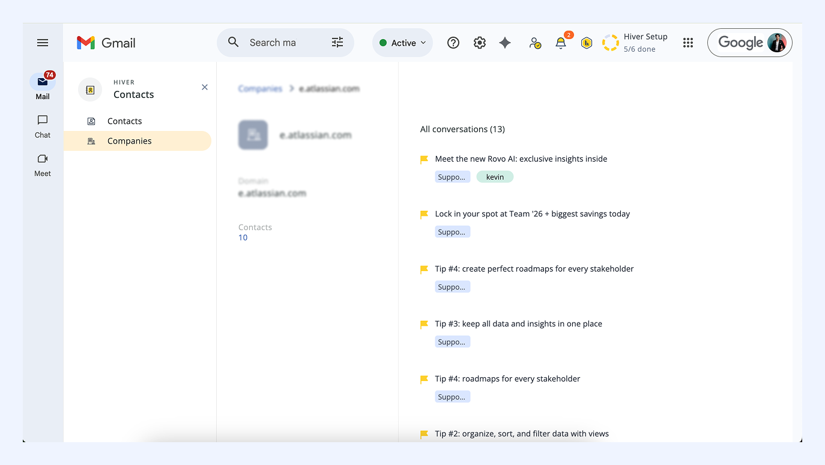Viewport: 825px width, 465px height.
Task: Open 'Tip #4: create perfect roadmaps' conversation
Action: (x=534, y=269)
